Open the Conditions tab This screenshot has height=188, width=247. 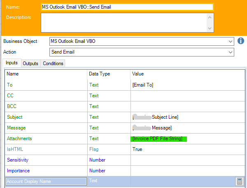53,63
